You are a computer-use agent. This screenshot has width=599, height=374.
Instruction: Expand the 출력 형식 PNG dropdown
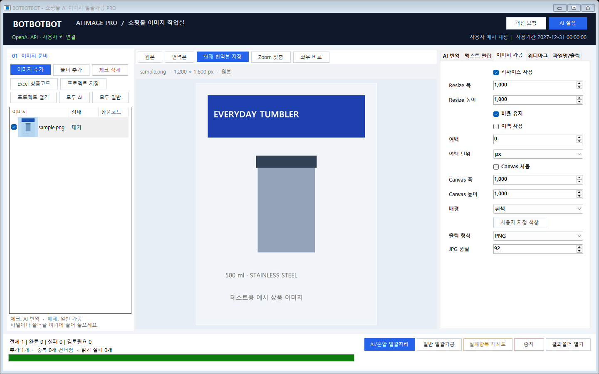(x=538, y=236)
